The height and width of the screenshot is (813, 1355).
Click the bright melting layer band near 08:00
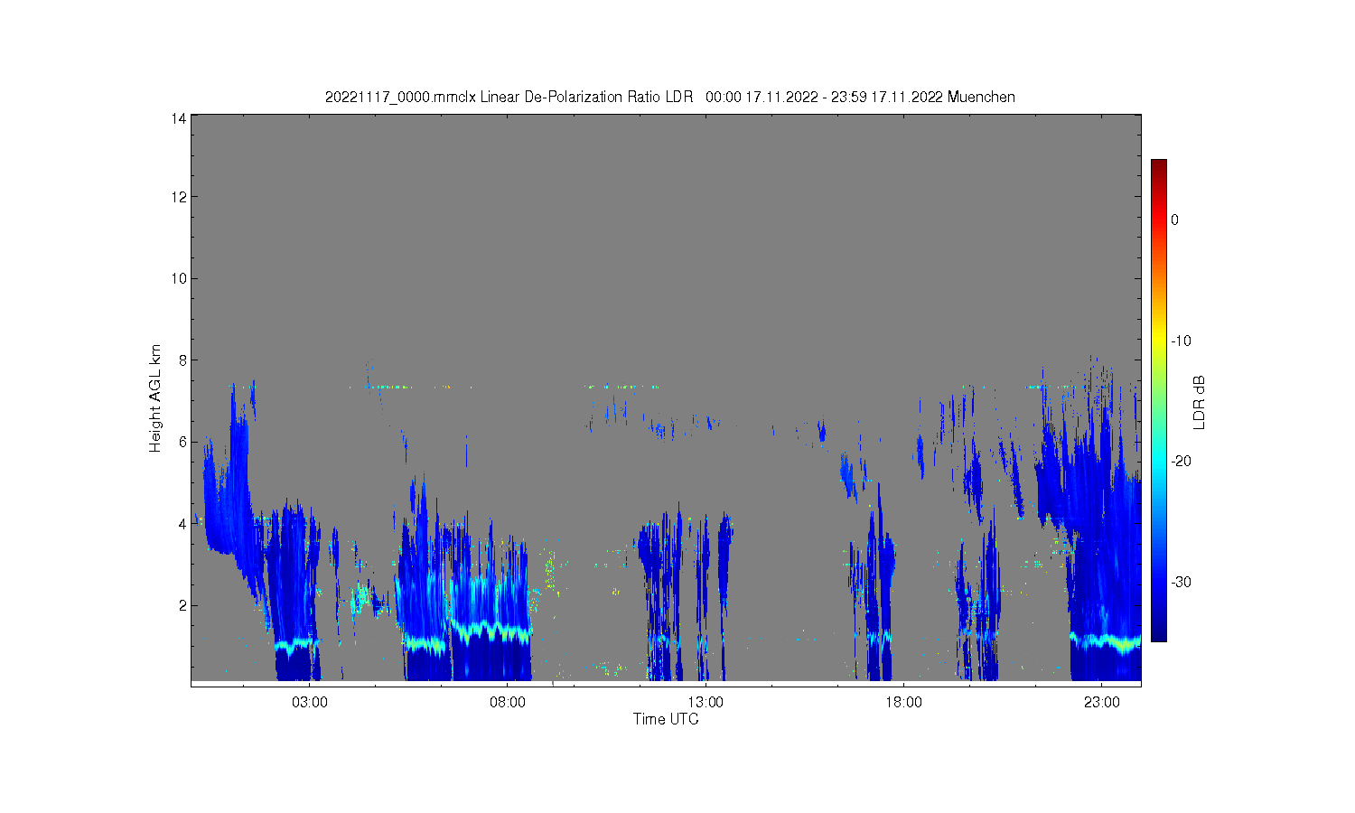492,630
